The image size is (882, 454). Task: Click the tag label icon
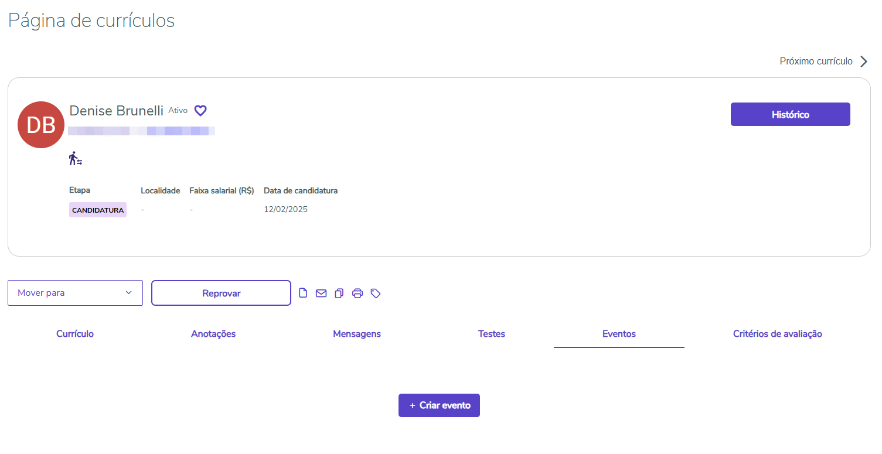(x=376, y=293)
